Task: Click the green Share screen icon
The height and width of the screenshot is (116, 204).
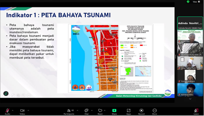Action: pyautogui.click(x=114, y=111)
